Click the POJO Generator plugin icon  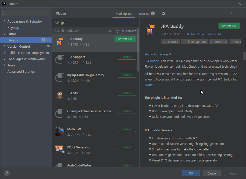pos(59,150)
